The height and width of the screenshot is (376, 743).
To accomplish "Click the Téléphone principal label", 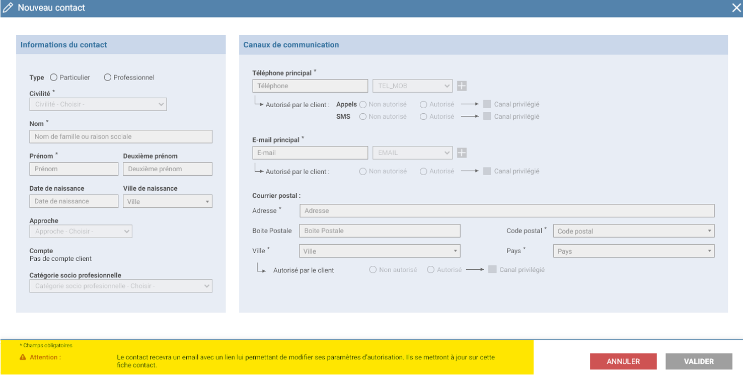I will (x=282, y=73).
